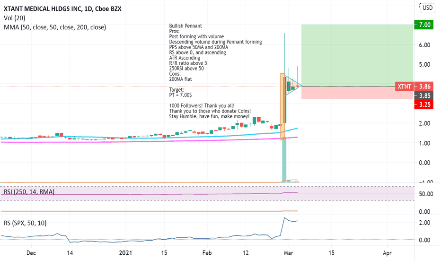Click the 'R/R ratio above 5' annotation line
441x260 pixels.
click(188, 63)
